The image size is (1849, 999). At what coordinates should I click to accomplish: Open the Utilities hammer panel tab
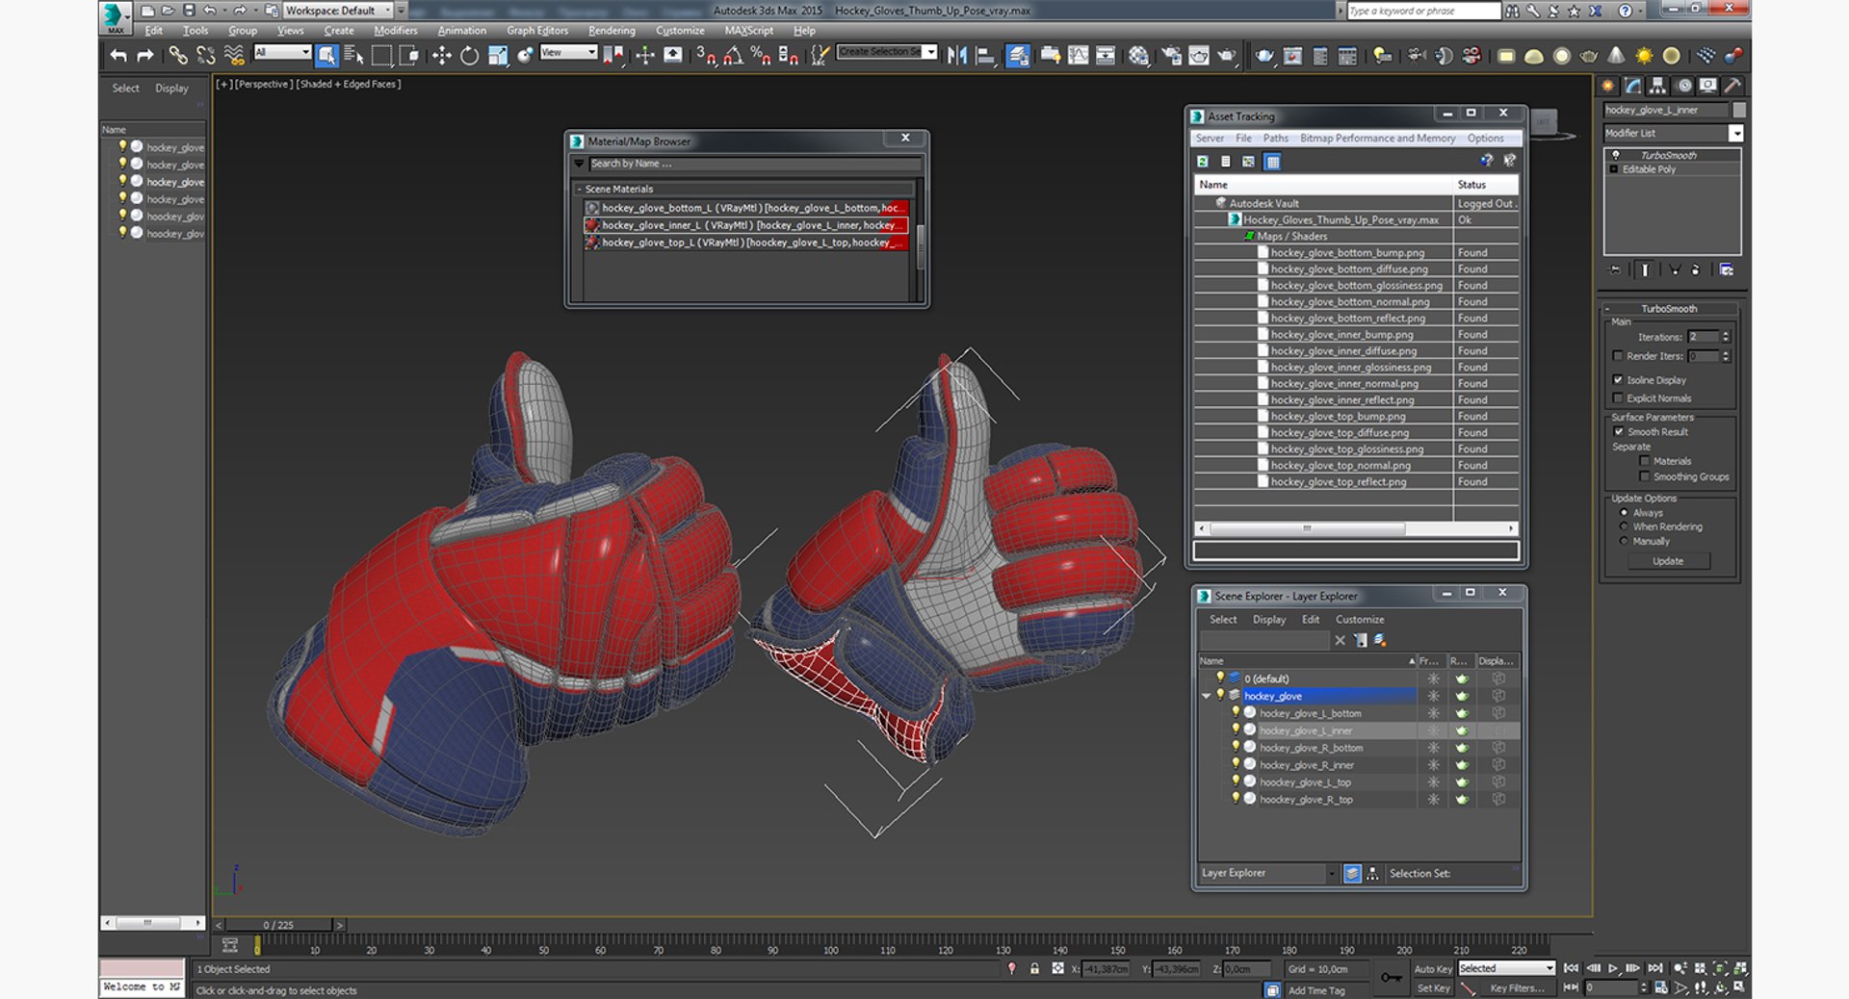click(1732, 86)
